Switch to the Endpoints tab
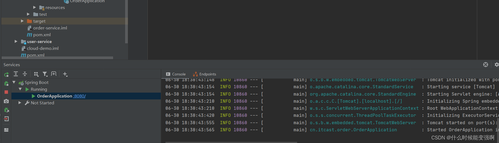 click(x=204, y=74)
